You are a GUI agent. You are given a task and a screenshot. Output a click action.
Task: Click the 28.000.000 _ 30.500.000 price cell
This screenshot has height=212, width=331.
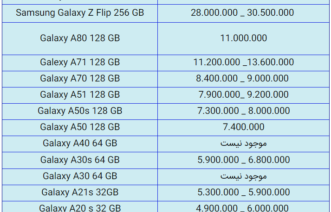(x=242, y=12)
